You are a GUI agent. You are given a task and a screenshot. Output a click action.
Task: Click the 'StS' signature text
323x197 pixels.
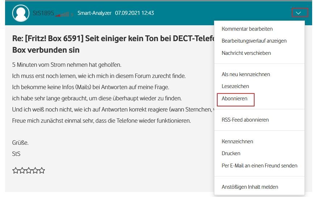tap(16, 154)
